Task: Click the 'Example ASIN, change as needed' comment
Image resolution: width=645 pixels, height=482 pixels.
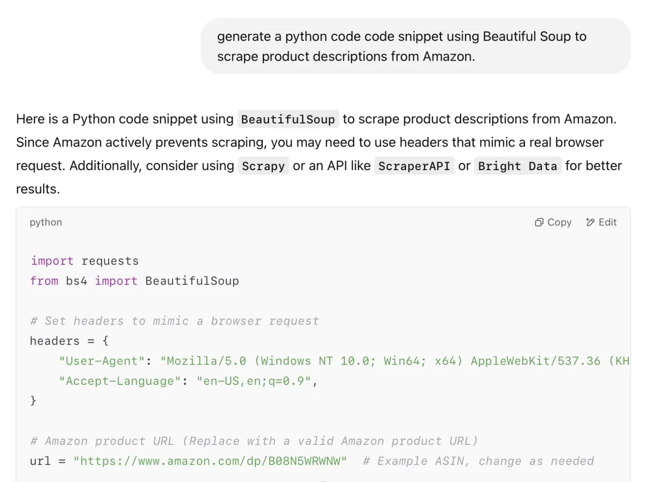Action: [x=478, y=461]
